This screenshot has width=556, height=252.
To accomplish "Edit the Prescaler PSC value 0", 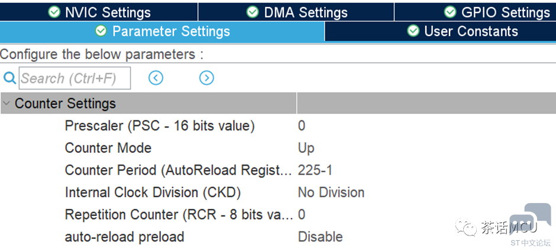I will [426, 126].
